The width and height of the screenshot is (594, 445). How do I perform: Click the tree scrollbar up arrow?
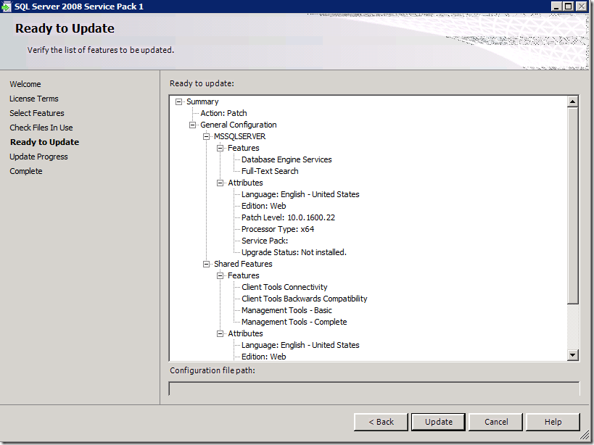572,101
